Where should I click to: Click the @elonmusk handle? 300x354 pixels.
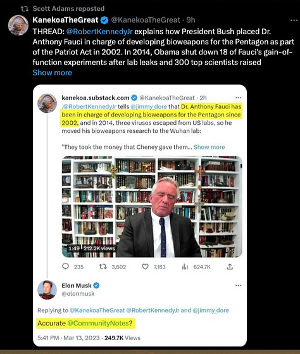click(x=78, y=294)
